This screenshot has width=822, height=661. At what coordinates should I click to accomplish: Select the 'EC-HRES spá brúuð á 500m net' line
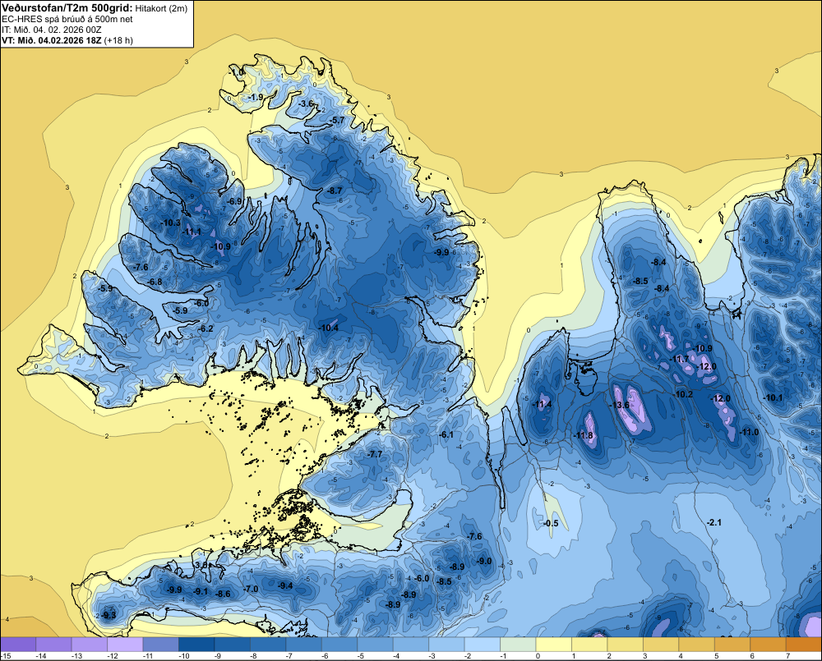(67, 20)
